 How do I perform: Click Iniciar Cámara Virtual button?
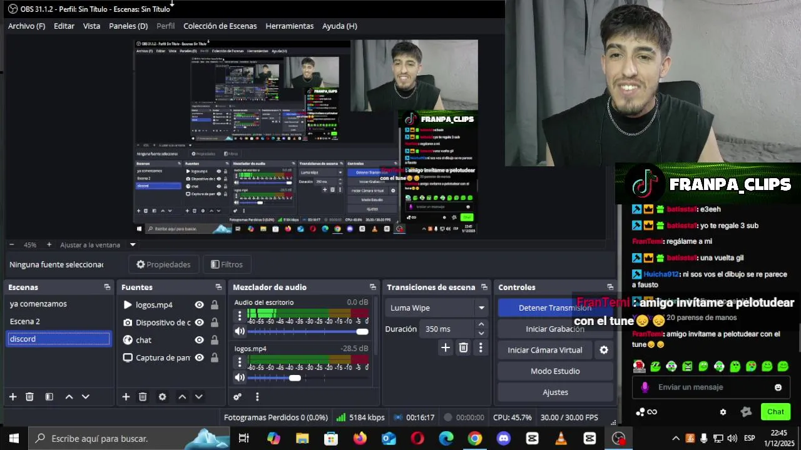pos(544,350)
